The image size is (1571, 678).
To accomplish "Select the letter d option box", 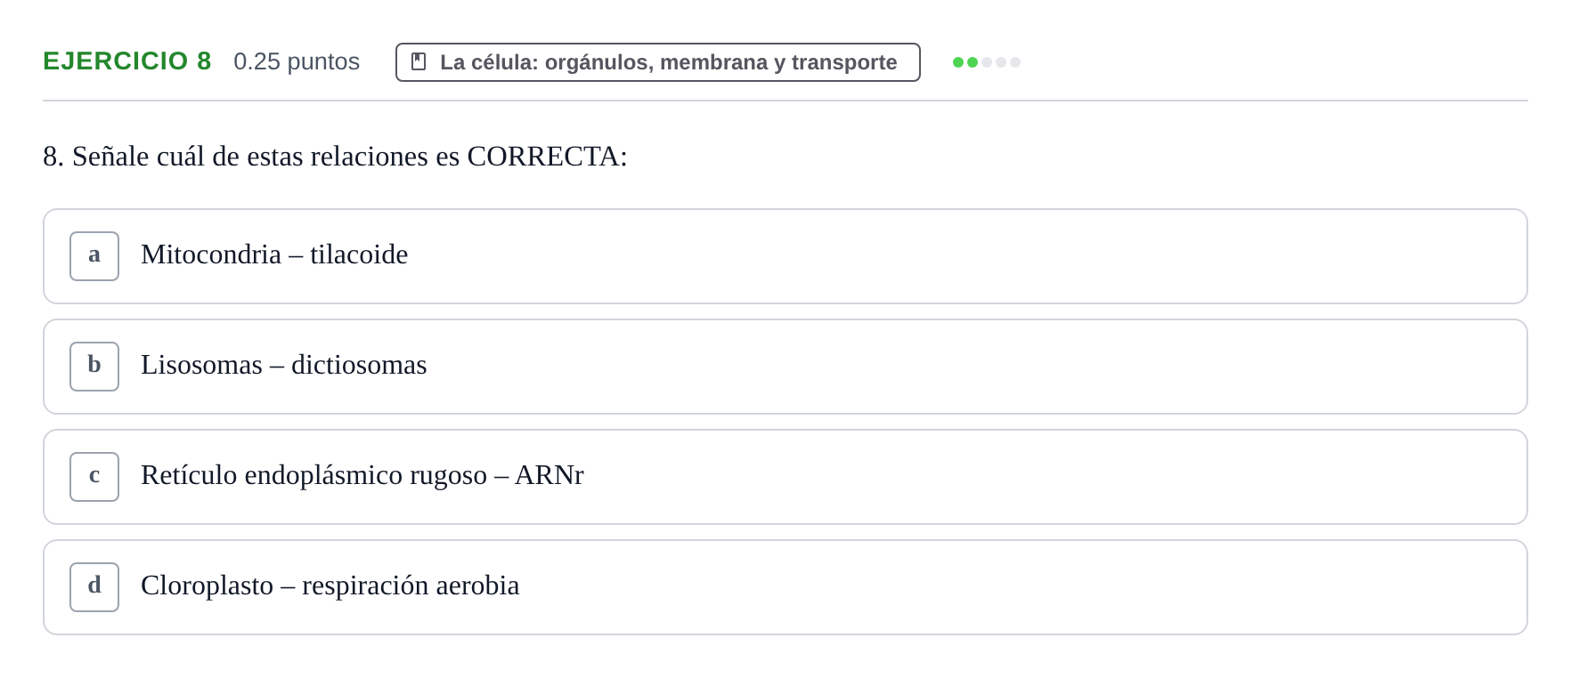I will tap(94, 587).
